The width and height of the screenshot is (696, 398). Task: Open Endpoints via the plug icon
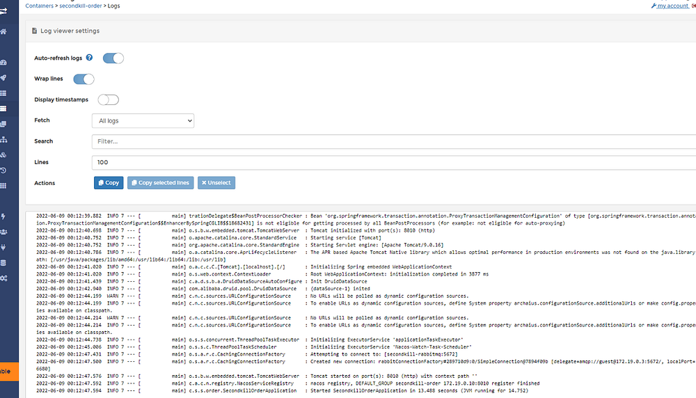3,248
